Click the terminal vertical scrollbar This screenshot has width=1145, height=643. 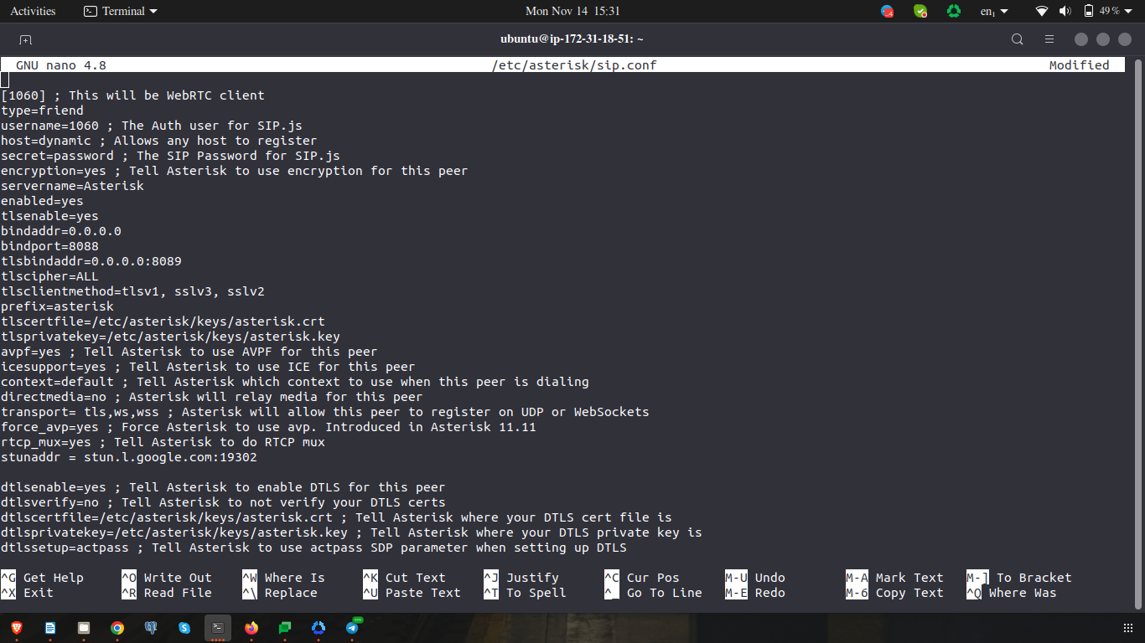[1138, 335]
